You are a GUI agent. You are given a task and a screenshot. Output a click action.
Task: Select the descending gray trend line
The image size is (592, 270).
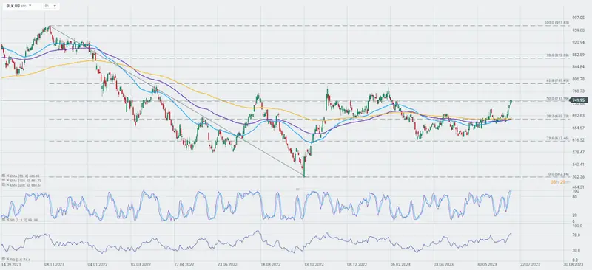coord(178,101)
